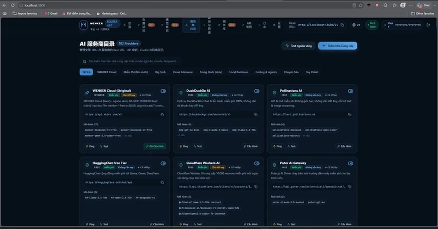This screenshot has height=229, width=438.
Task: Copy the api.puter.com drivers URL
Action: (x=349, y=186)
